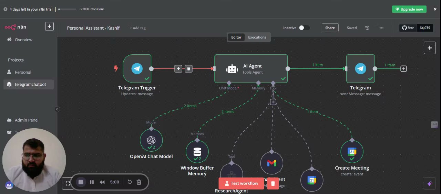
Task: Switch to the Editor tab
Action: click(236, 37)
